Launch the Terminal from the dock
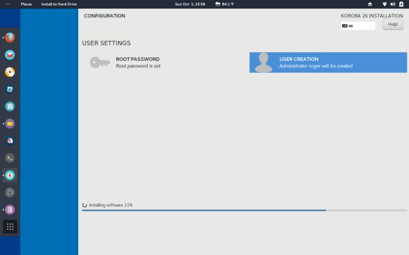Image resolution: width=409 pixels, height=255 pixels. [x=10, y=158]
